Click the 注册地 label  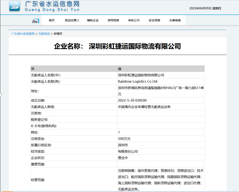pos(36,113)
